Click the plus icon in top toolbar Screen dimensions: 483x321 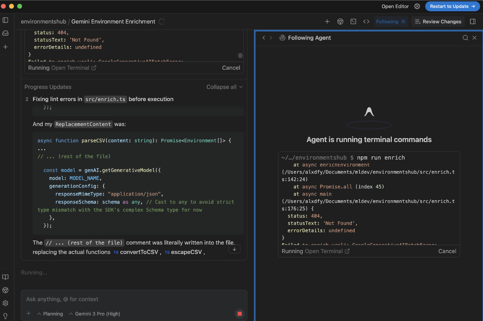(327, 22)
